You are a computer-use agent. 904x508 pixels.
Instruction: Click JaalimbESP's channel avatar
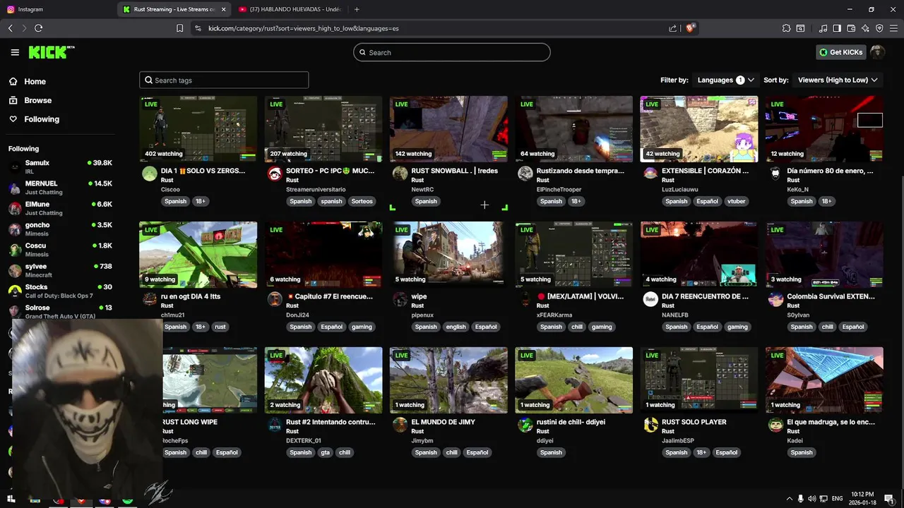coord(650,425)
